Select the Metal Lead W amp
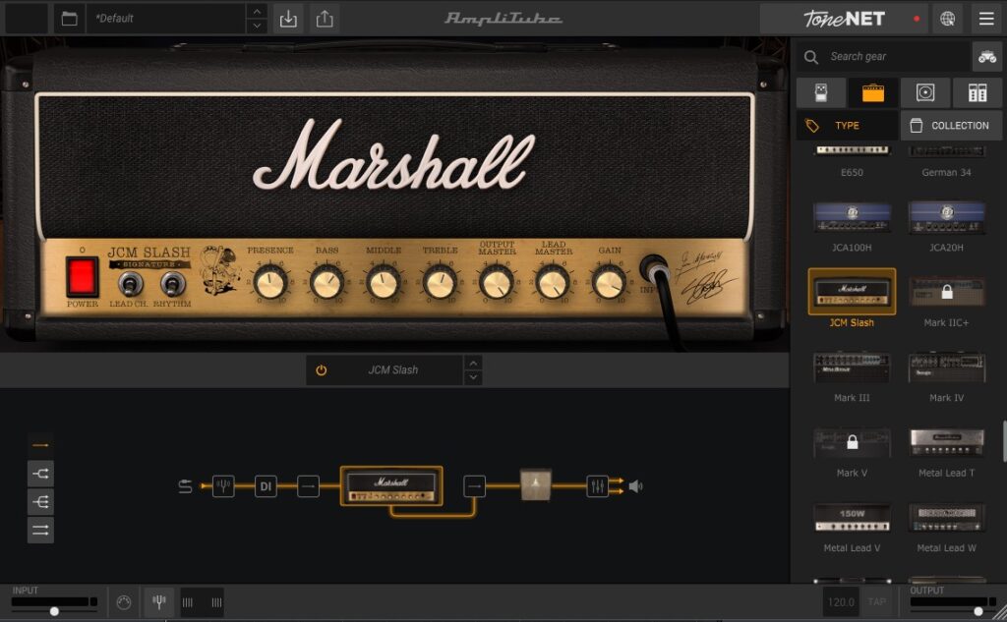 [x=947, y=527]
